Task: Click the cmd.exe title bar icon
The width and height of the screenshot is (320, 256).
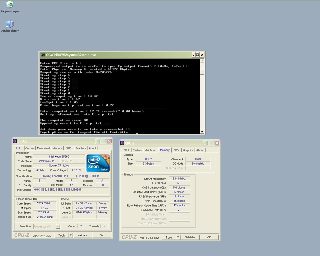Action: pyautogui.click(x=42, y=55)
